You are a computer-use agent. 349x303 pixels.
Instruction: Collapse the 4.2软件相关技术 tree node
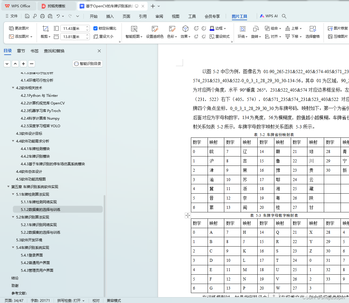[x=13, y=88]
